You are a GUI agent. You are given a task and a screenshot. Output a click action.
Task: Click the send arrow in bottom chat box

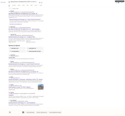point(23,112)
